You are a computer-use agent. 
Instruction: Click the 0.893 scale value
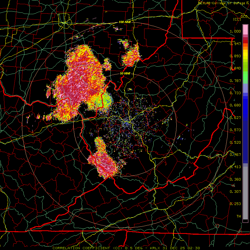tap(235, 56)
